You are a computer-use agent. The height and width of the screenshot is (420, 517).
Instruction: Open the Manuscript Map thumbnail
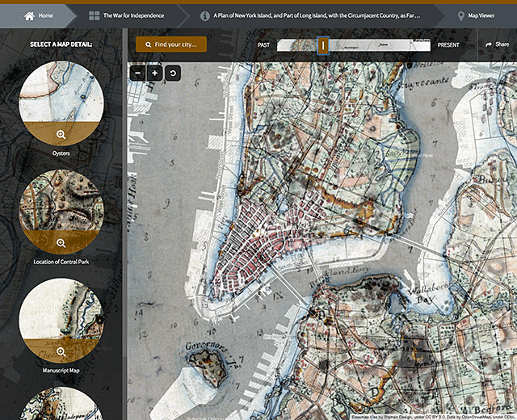click(x=61, y=321)
